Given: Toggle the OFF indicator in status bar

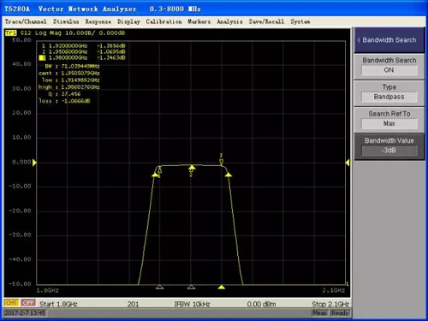Looking at the screenshot, I should click(x=28, y=303).
